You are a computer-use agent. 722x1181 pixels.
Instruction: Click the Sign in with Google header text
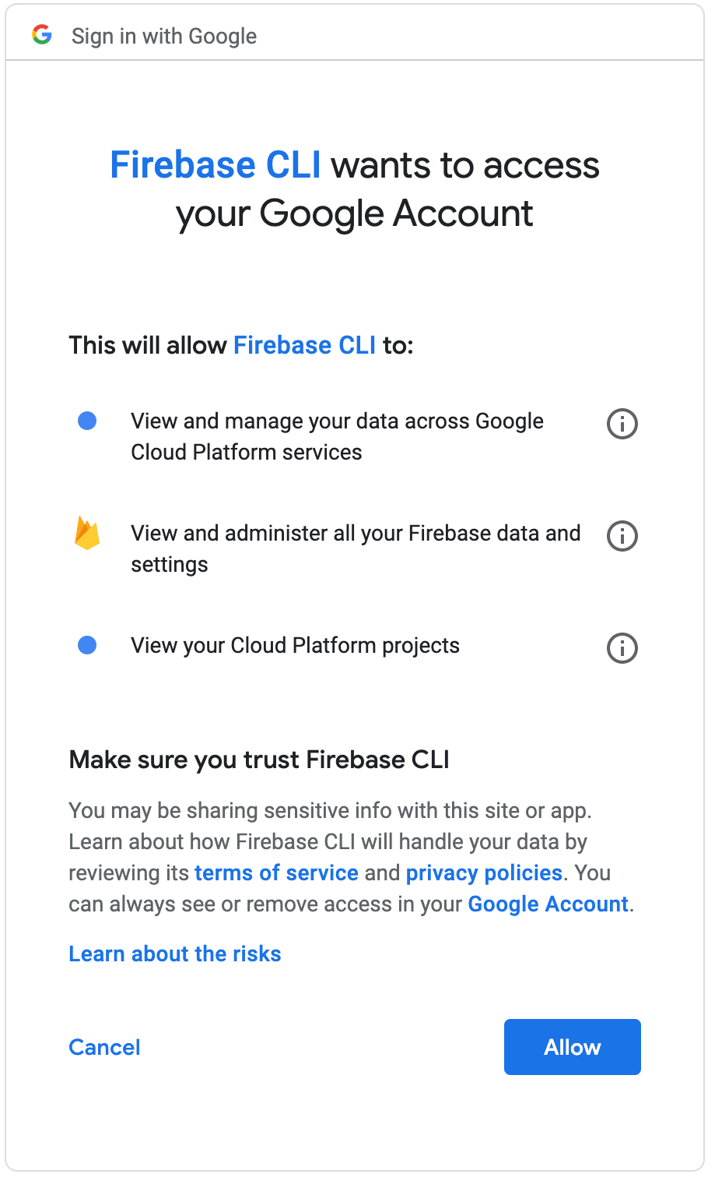point(164,36)
